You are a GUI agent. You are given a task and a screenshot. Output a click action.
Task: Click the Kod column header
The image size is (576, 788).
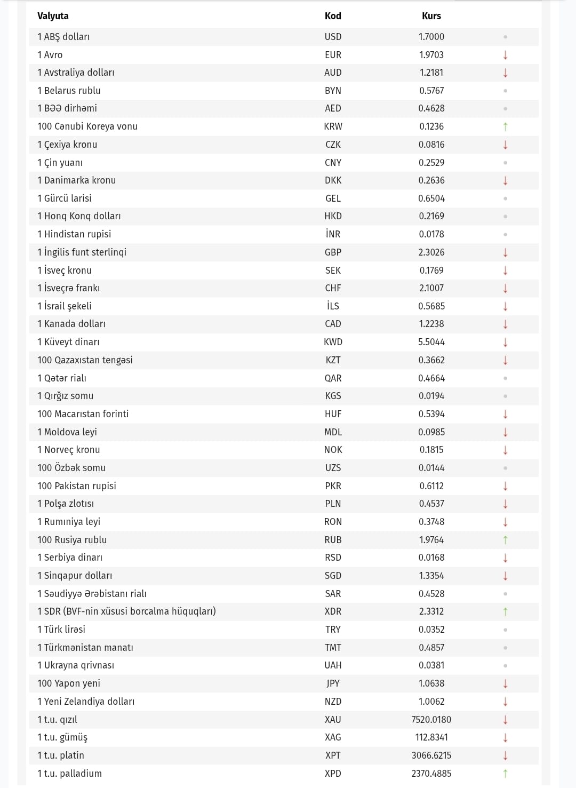(x=333, y=16)
